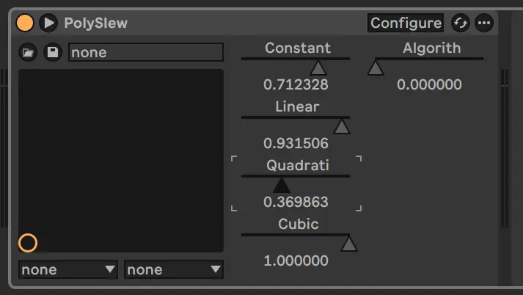Open the right none dropdown below XY pad

click(x=174, y=270)
